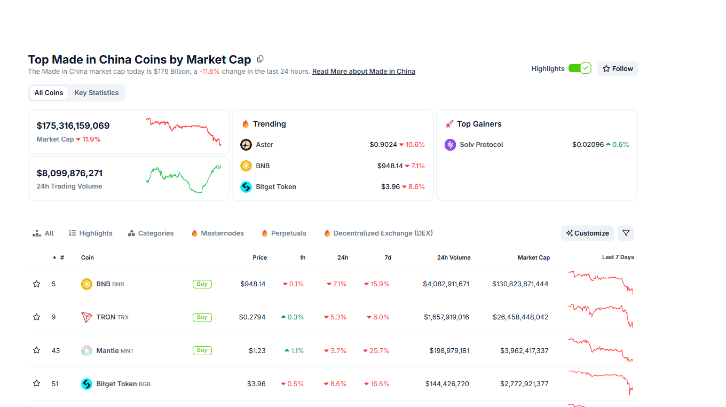Click the BNB coin logo in table
The image size is (726, 407).
[86, 284]
